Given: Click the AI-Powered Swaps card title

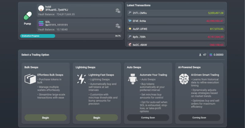Looking at the screenshot, I should pos(189,67).
